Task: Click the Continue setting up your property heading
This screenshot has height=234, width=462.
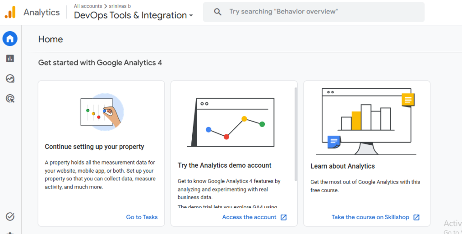Action: 94,147
